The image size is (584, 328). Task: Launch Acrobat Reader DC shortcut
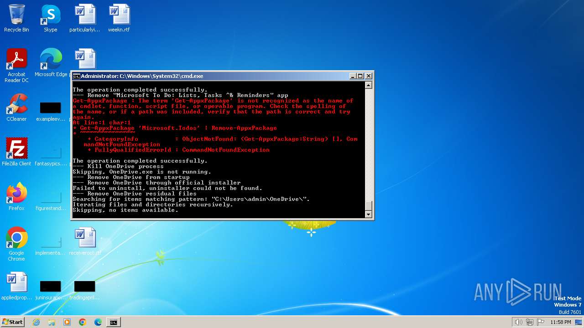pos(16,66)
